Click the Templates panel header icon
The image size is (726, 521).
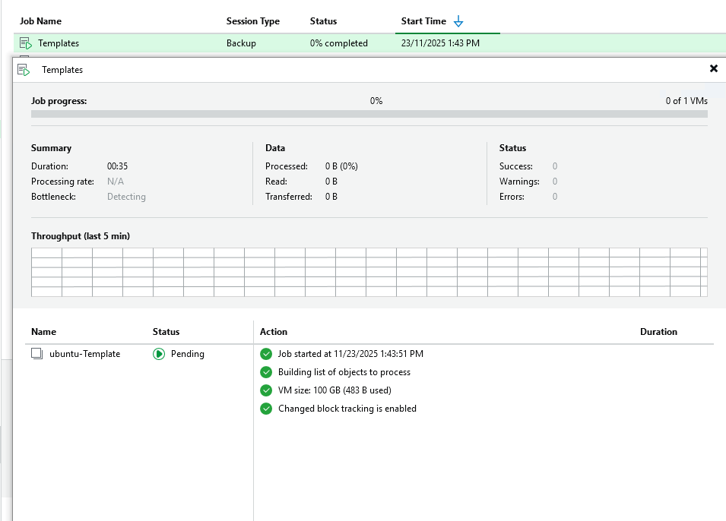[24, 70]
